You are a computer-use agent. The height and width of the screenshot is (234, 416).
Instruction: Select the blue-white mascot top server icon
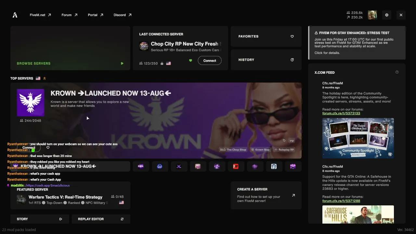pos(274,166)
